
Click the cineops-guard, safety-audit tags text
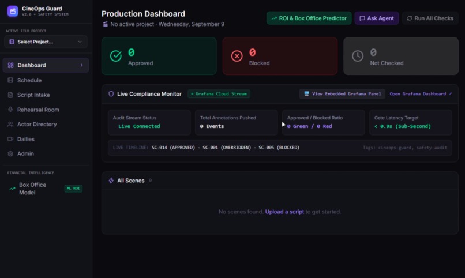point(405,148)
